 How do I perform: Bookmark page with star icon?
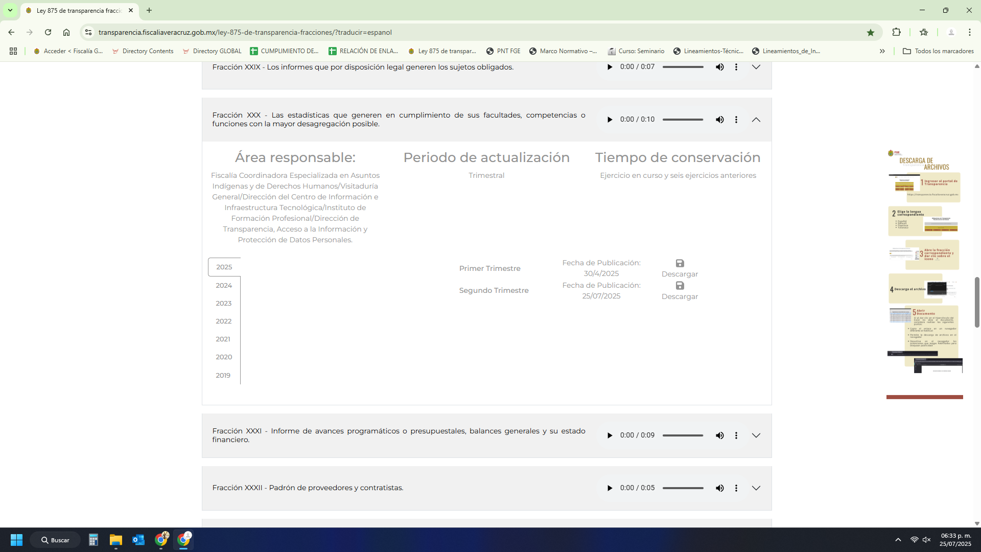871,32
